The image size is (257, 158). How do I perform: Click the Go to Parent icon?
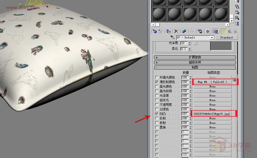tap(229, 31)
